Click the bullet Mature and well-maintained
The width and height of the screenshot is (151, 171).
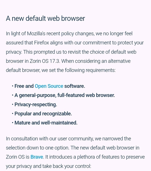coord(46,123)
